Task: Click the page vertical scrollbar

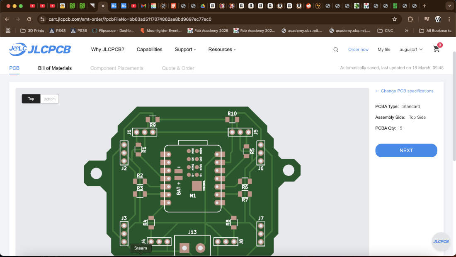Action: tap(454, 106)
